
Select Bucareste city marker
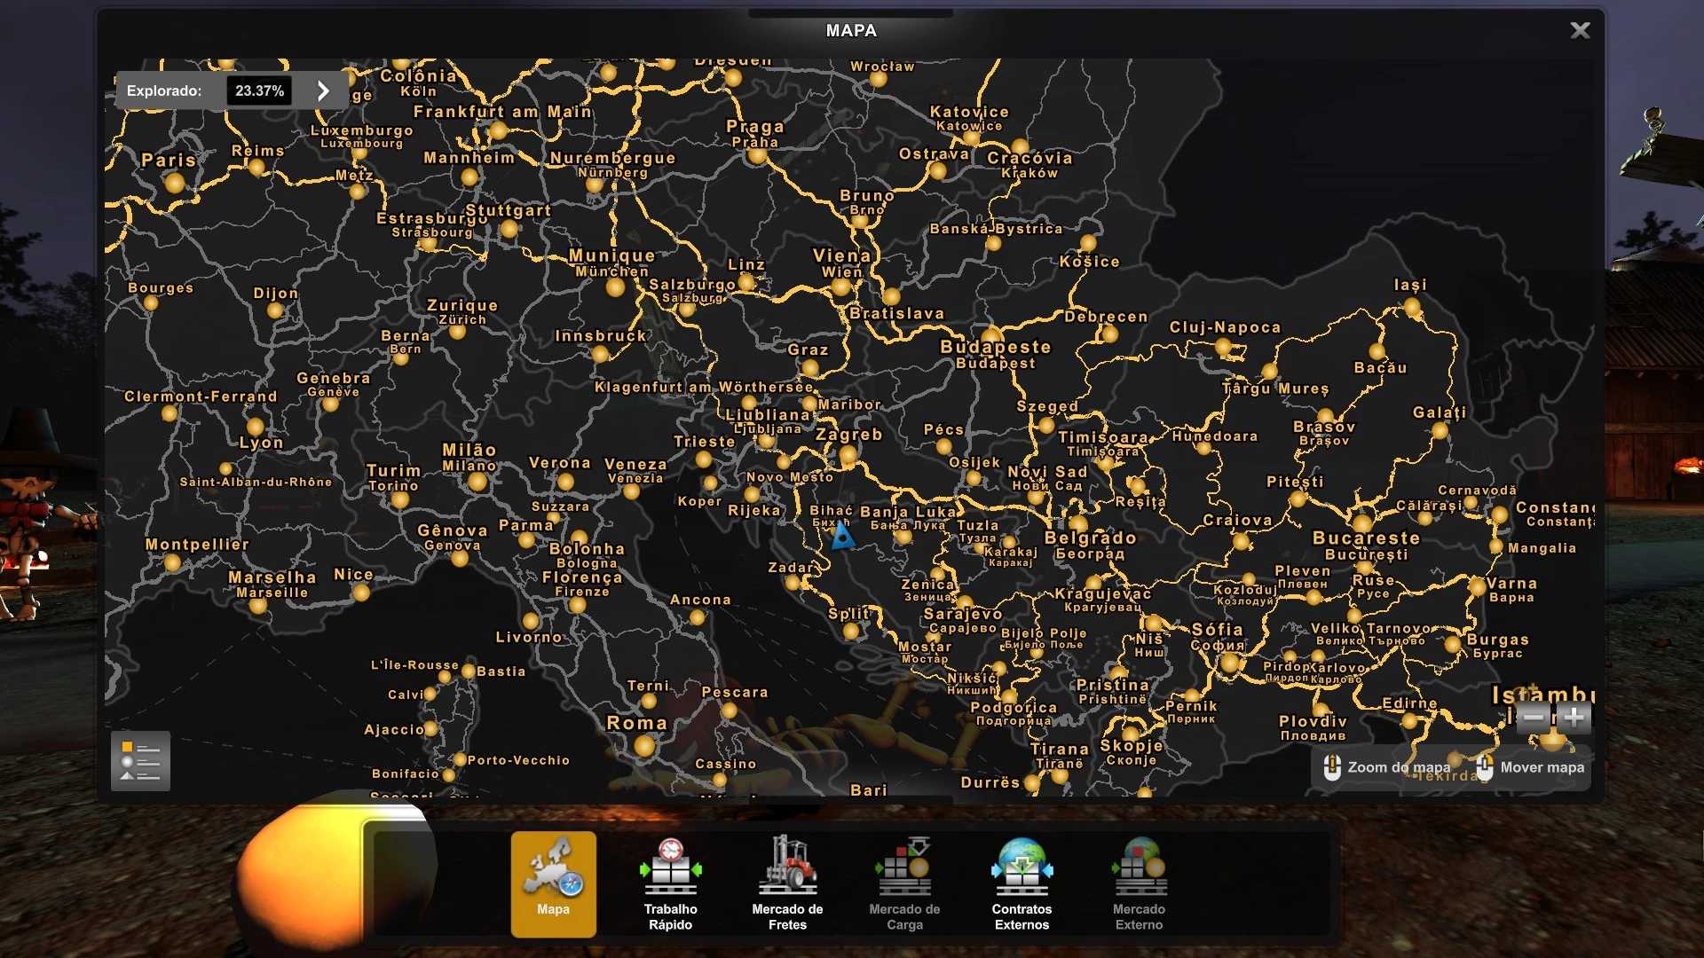pyautogui.click(x=1363, y=522)
